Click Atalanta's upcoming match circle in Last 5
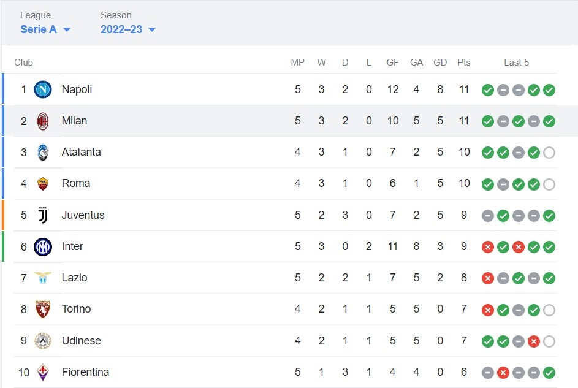 click(x=549, y=153)
